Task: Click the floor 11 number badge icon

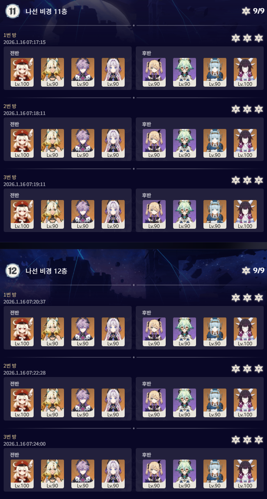Action: [x=12, y=11]
